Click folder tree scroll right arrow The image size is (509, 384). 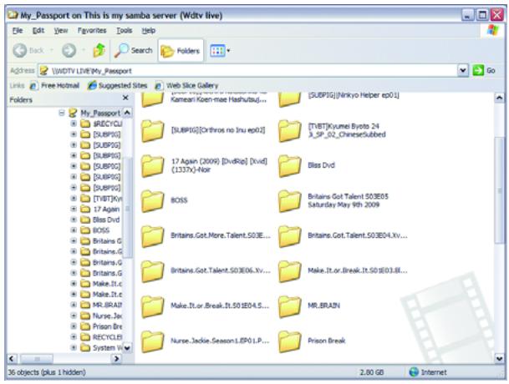116,359
